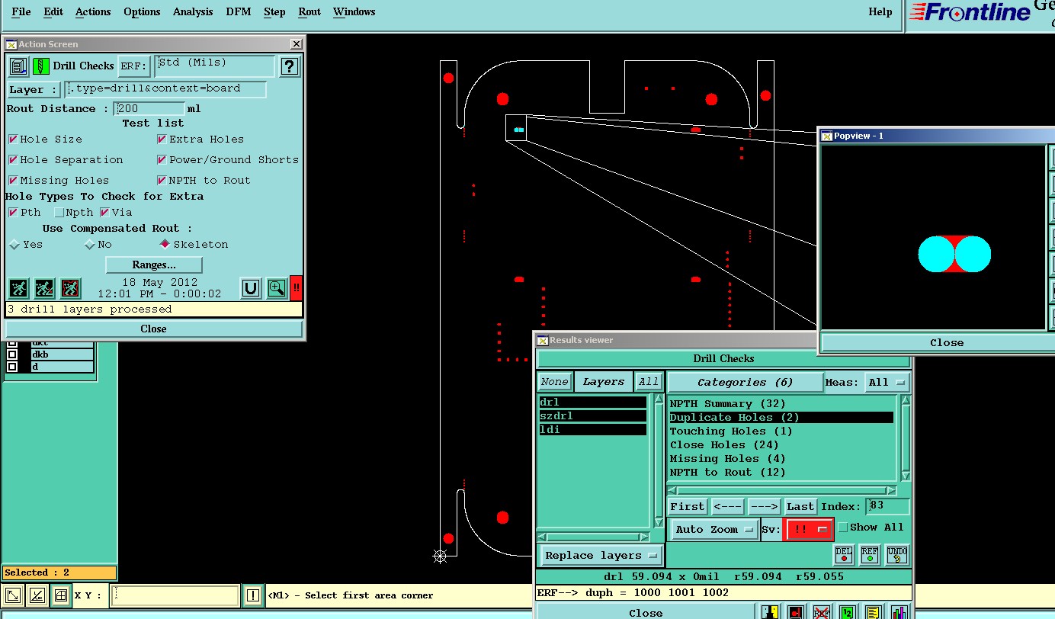This screenshot has width=1055, height=619.
Task: Click the first running-man run icon
Action: tap(19, 288)
